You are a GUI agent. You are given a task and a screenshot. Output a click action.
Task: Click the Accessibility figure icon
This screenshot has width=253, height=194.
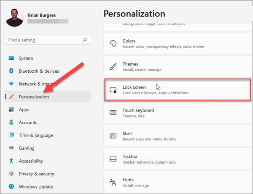click(x=11, y=161)
